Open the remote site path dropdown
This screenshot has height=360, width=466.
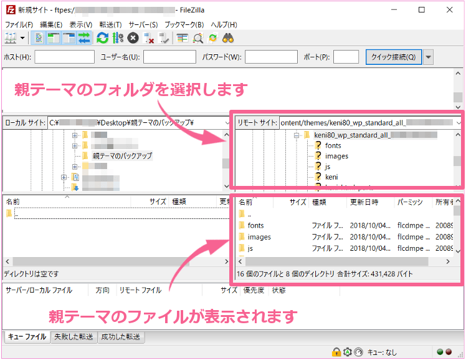click(459, 122)
